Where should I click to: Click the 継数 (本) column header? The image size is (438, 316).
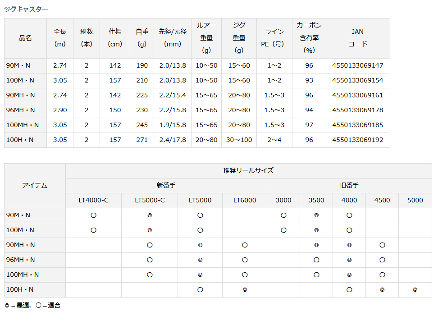click(x=87, y=38)
